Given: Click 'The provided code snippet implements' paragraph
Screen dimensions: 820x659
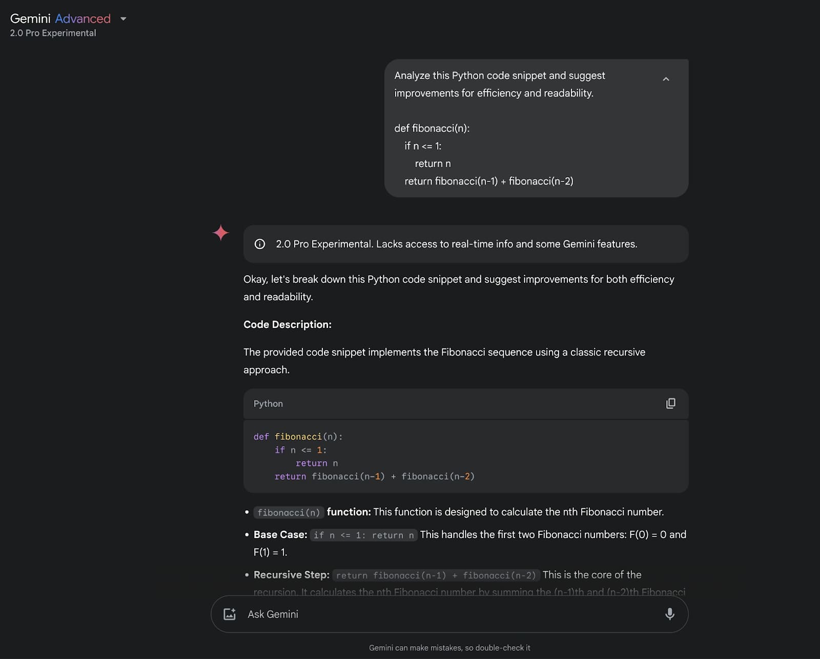Looking at the screenshot, I should 444,361.
